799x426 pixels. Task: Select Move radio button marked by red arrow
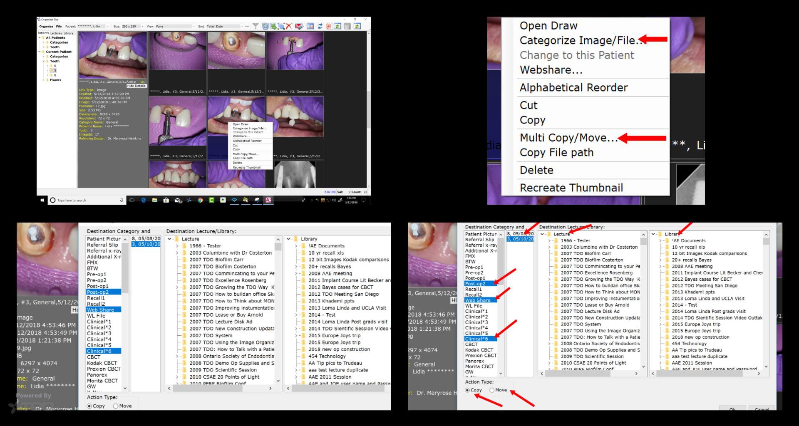(492, 390)
